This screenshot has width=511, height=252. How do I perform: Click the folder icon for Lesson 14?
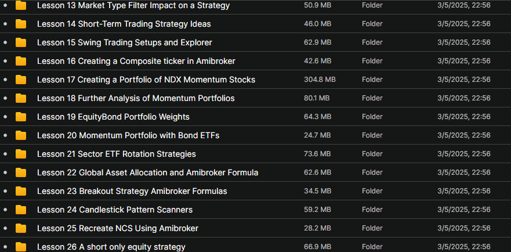21,24
